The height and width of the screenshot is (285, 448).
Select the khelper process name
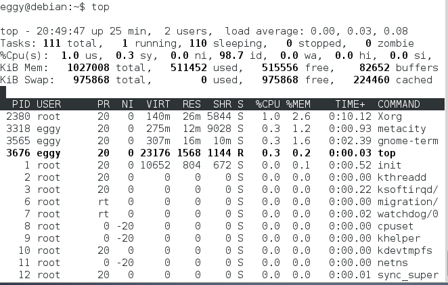coord(399,238)
